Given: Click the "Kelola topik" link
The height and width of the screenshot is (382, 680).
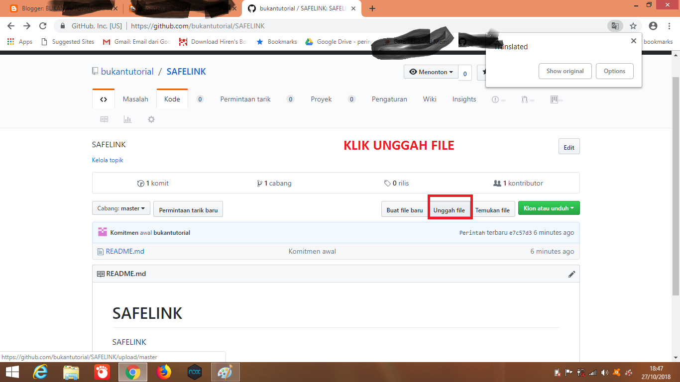Looking at the screenshot, I should tap(108, 160).
